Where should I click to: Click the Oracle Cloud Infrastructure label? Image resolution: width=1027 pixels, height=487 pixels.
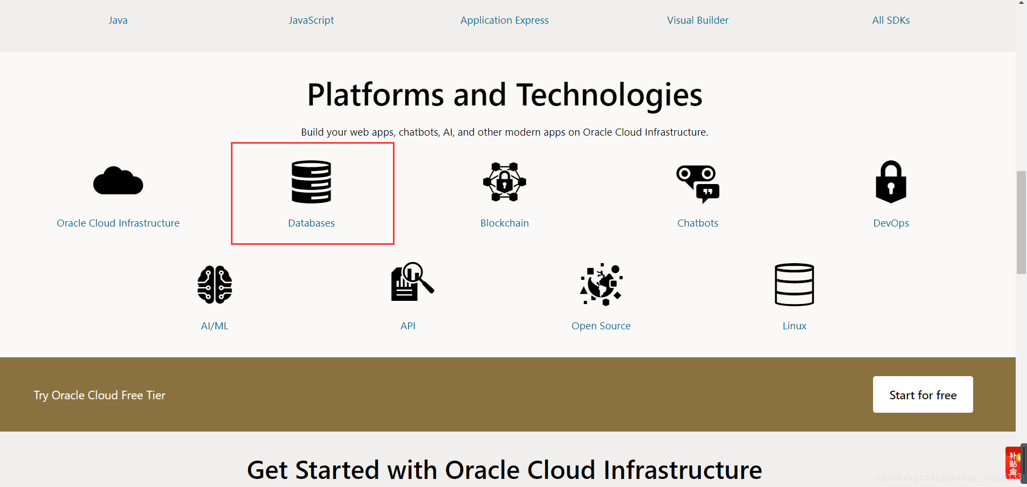[x=118, y=223]
